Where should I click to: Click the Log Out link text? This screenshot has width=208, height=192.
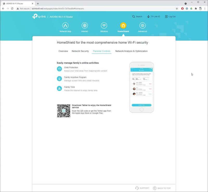coord(172,16)
